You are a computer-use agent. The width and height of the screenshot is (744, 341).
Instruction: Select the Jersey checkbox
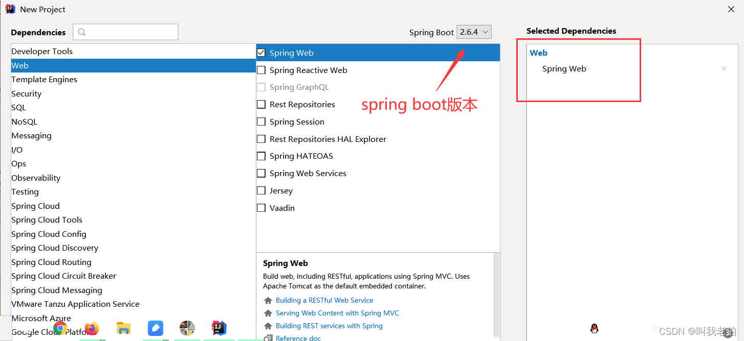pyautogui.click(x=261, y=191)
